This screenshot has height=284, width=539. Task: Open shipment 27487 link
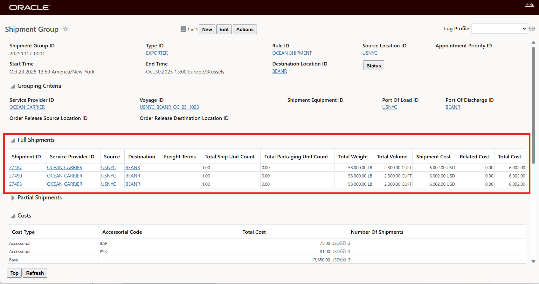[16, 168]
